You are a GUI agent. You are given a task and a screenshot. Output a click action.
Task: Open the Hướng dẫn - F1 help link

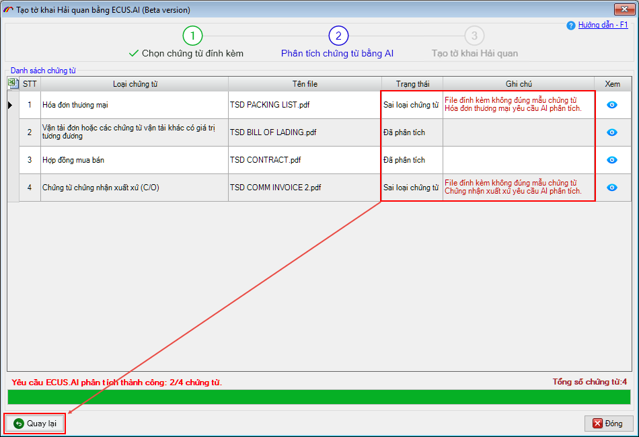(603, 25)
